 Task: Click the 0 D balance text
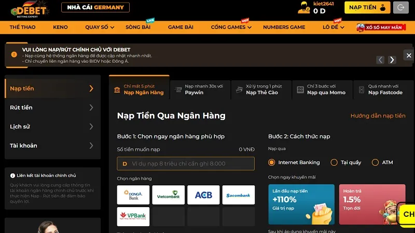click(319, 11)
